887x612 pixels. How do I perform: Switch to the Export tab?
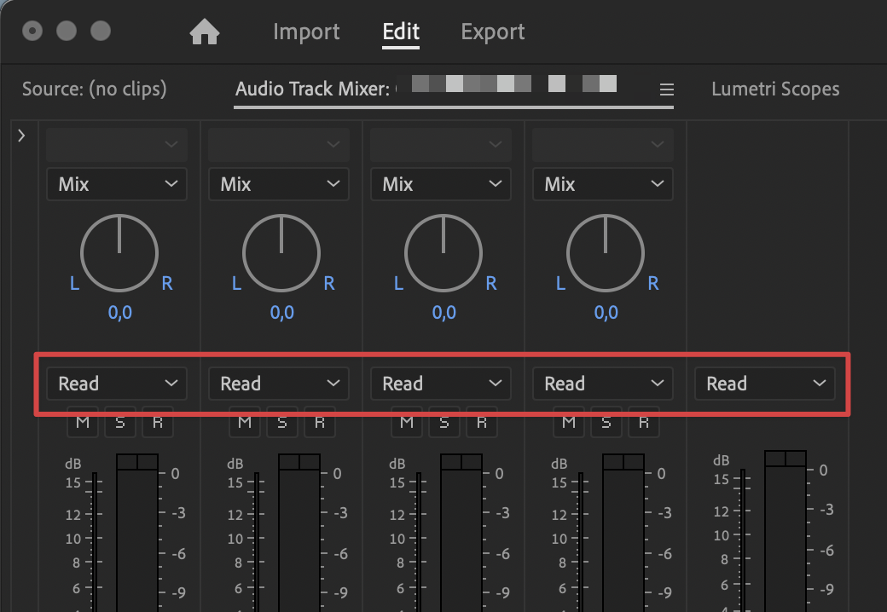pyautogui.click(x=492, y=32)
